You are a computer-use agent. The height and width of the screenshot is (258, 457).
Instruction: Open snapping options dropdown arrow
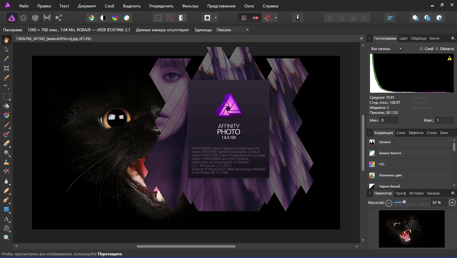click(x=276, y=18)
